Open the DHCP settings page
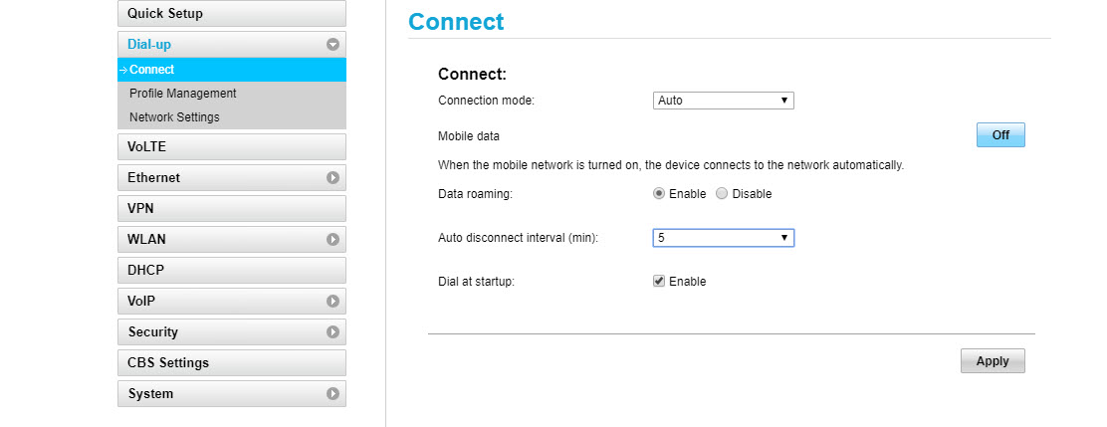The height and width of the screenshot is (427, 1107). [232, 271]
